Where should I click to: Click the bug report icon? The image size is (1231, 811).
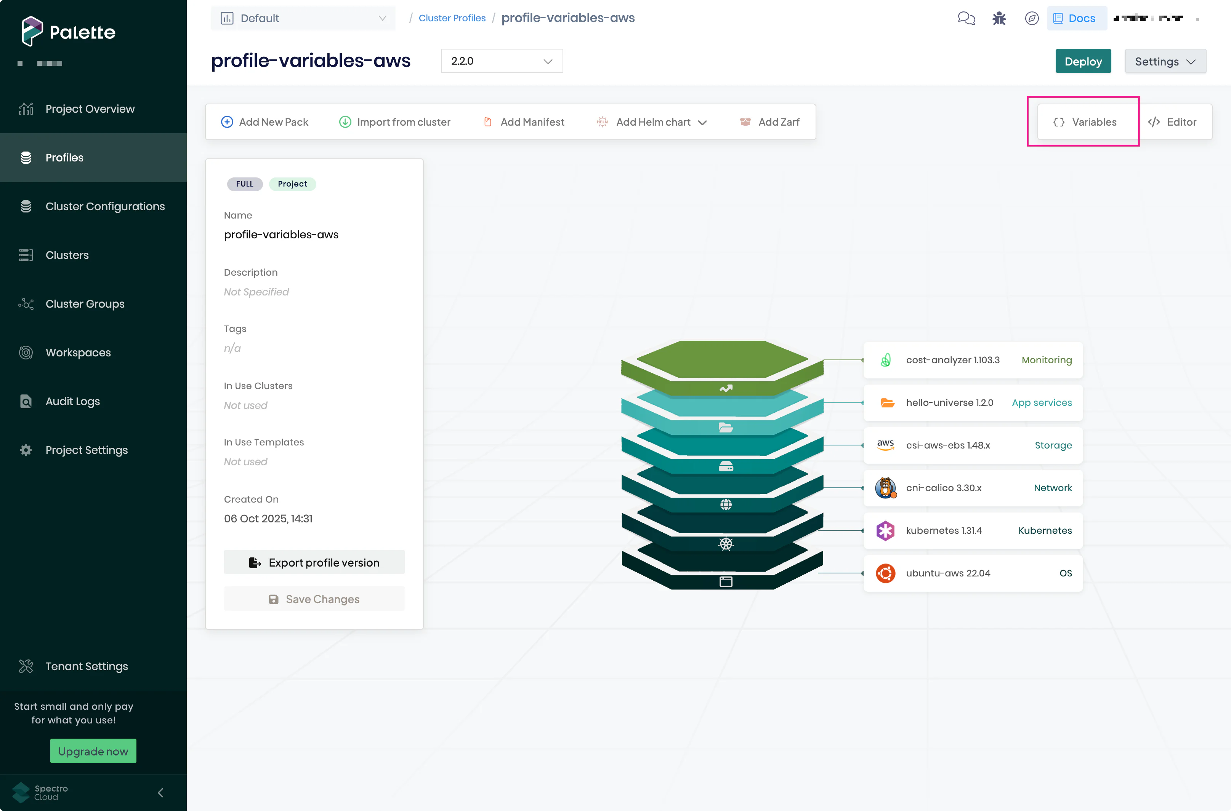point(999,19)
